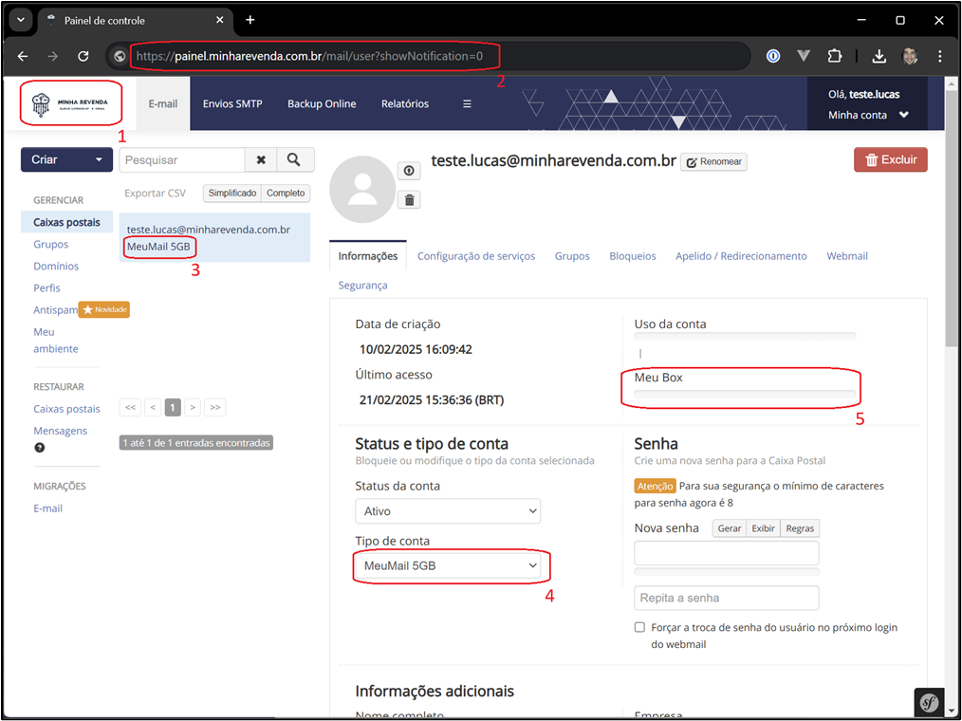This screenshot has height=721, width=962.
Task: Switch to the Configuração de serviços tab
Action: point(476,256)
